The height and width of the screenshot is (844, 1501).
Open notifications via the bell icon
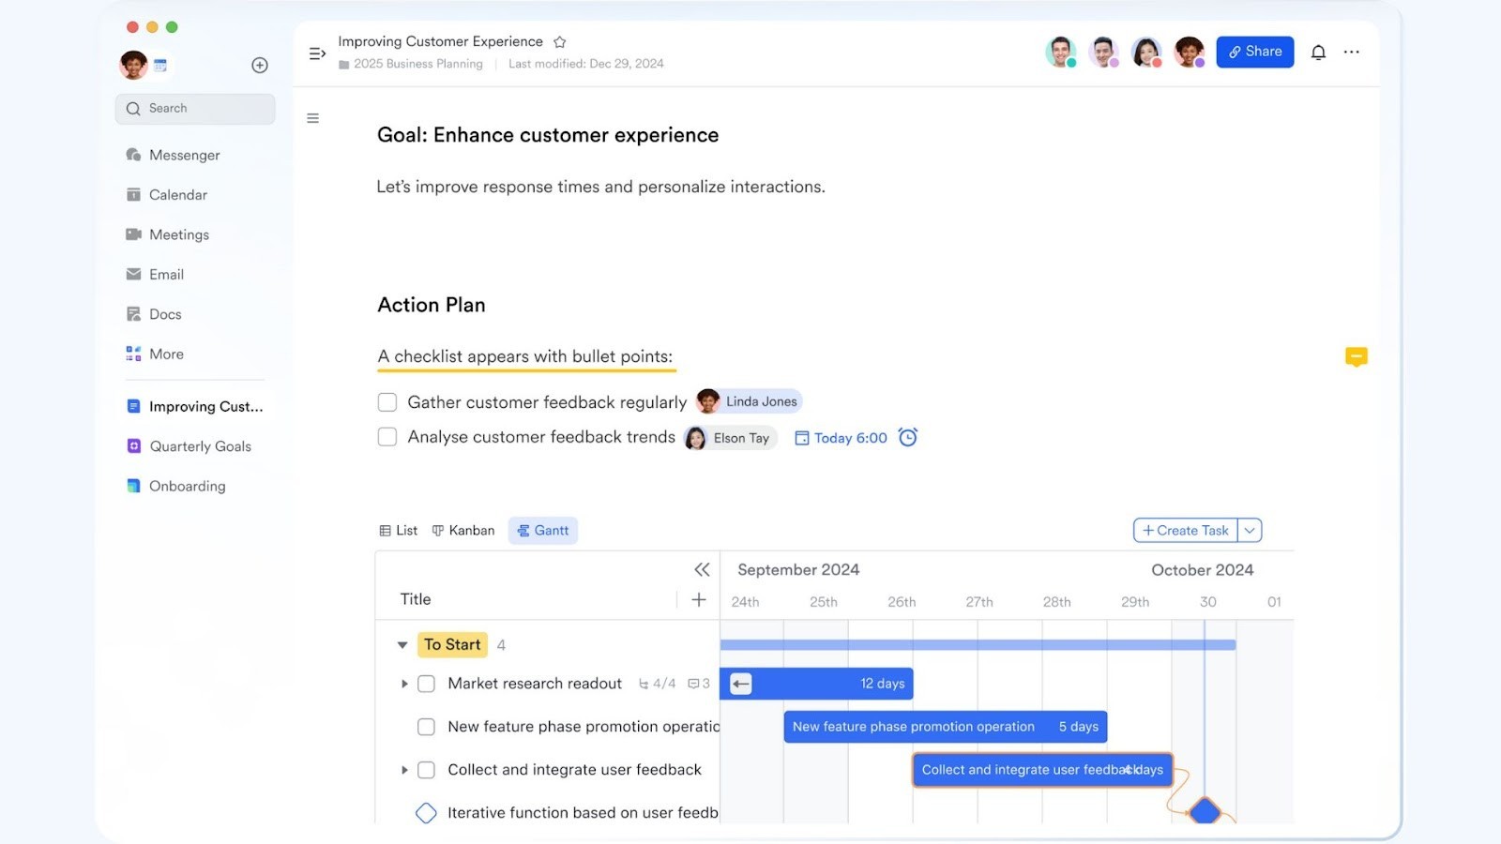(x=1318, y=52)
